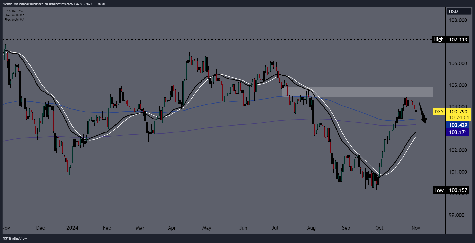Click the High 107.113 price label
The height and width of the screenshot is (243, 475).
450,39
